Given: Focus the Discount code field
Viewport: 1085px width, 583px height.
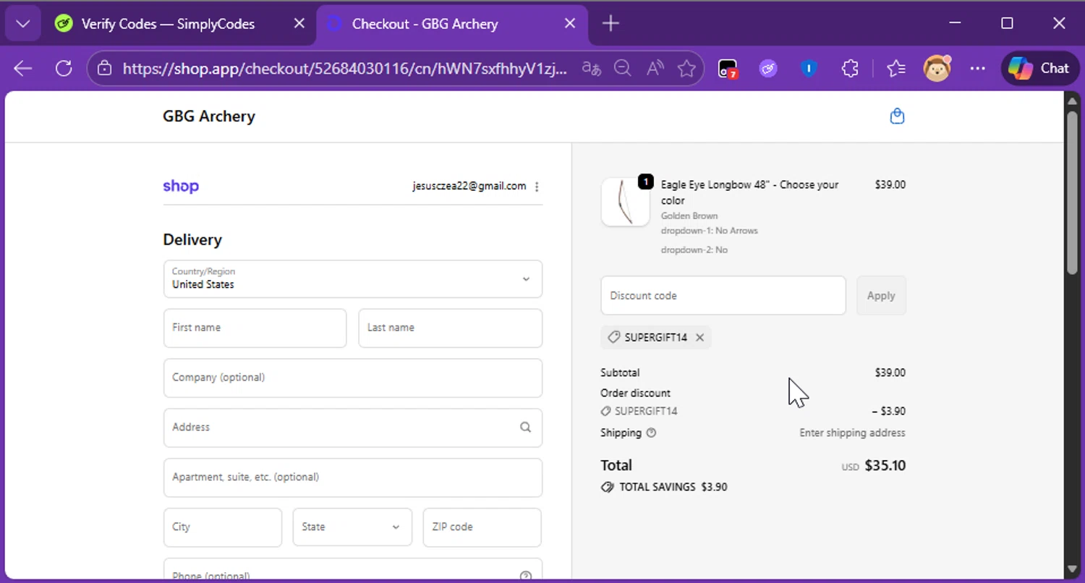Looking at the screenshot, I should (723, 295).
